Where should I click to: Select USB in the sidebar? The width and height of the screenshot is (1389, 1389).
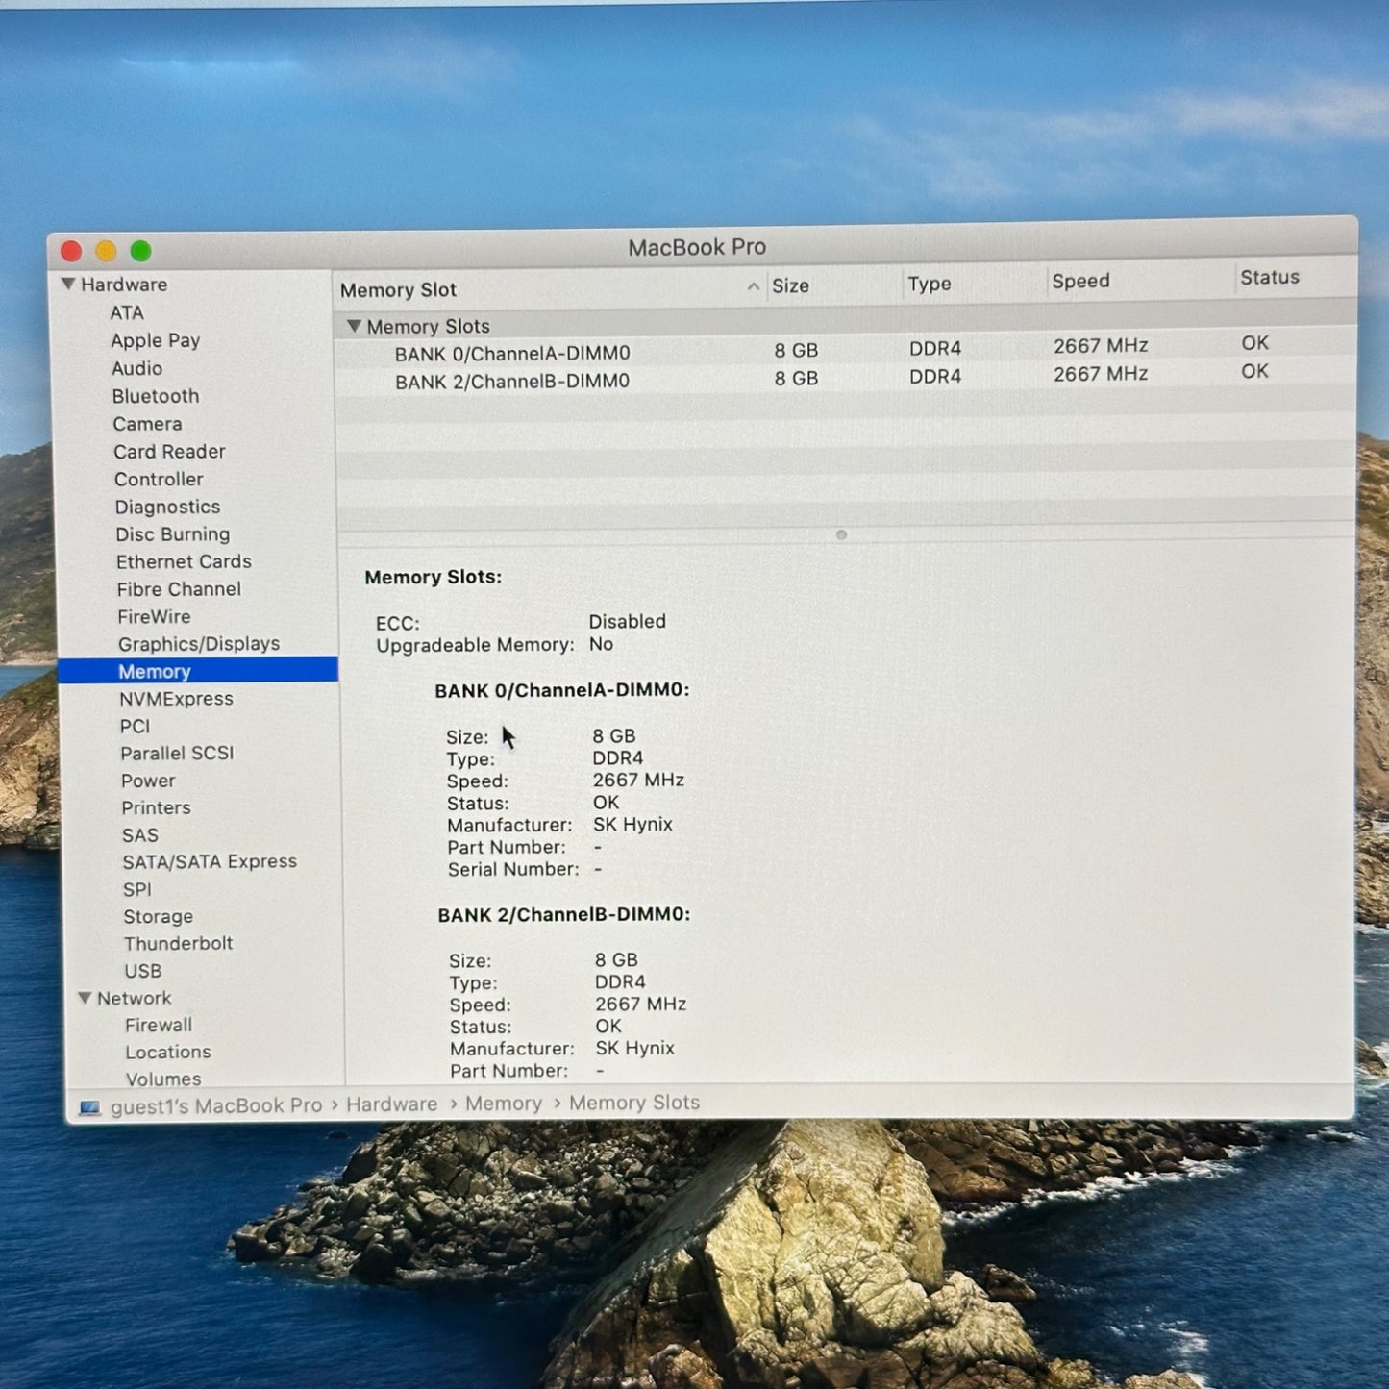(x=143, y=971)
